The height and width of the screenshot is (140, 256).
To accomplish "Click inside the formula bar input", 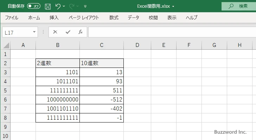I will (x=172, y=32).
